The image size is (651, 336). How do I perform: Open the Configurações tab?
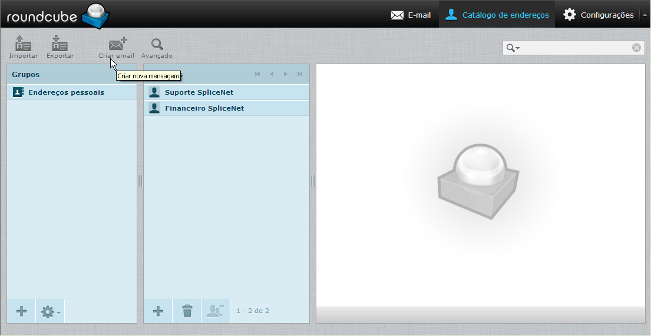point(599,15)
